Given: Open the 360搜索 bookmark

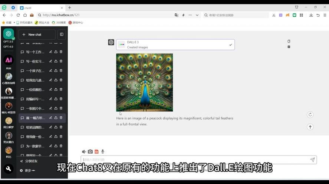Looking at the screenshot, I should [x=59, y=23].
